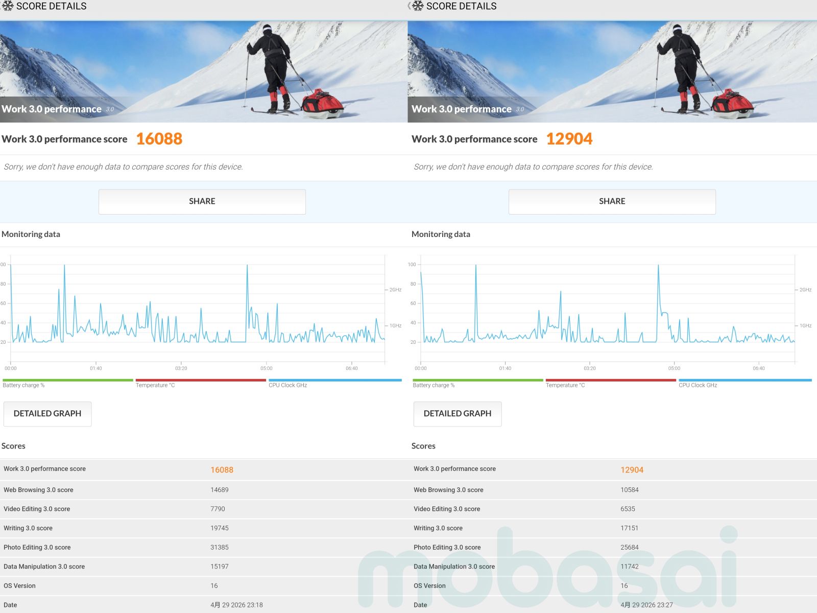Select Writing 3.0 score row showing 17151
The image size is (817, 613).
[613, 528]
